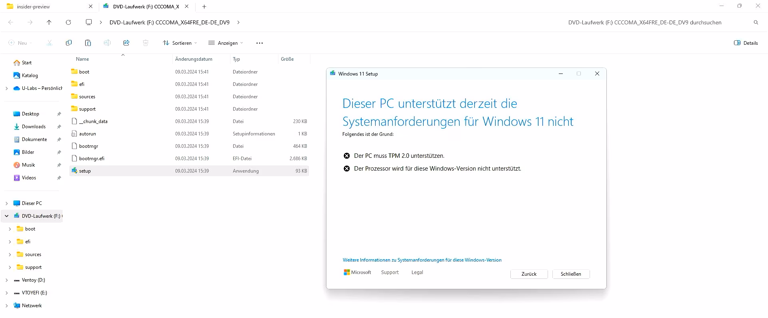Click Schließen in Windows 11 Setup
This screenshot has height=318, width=768.
(571, 274)
